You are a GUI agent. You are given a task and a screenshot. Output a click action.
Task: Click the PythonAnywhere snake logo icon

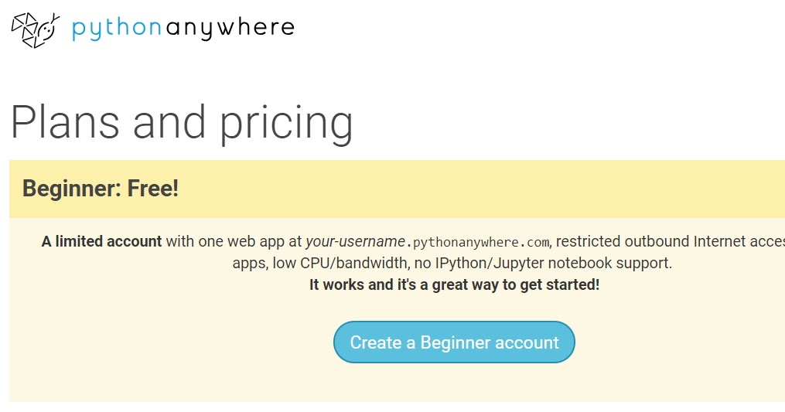click(35, 29)
